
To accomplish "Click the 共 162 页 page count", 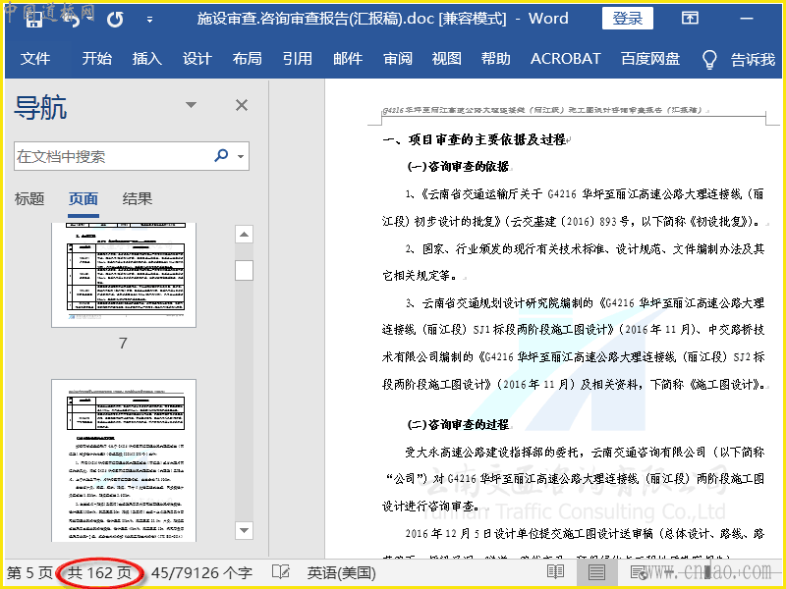I will click(99, 572).
